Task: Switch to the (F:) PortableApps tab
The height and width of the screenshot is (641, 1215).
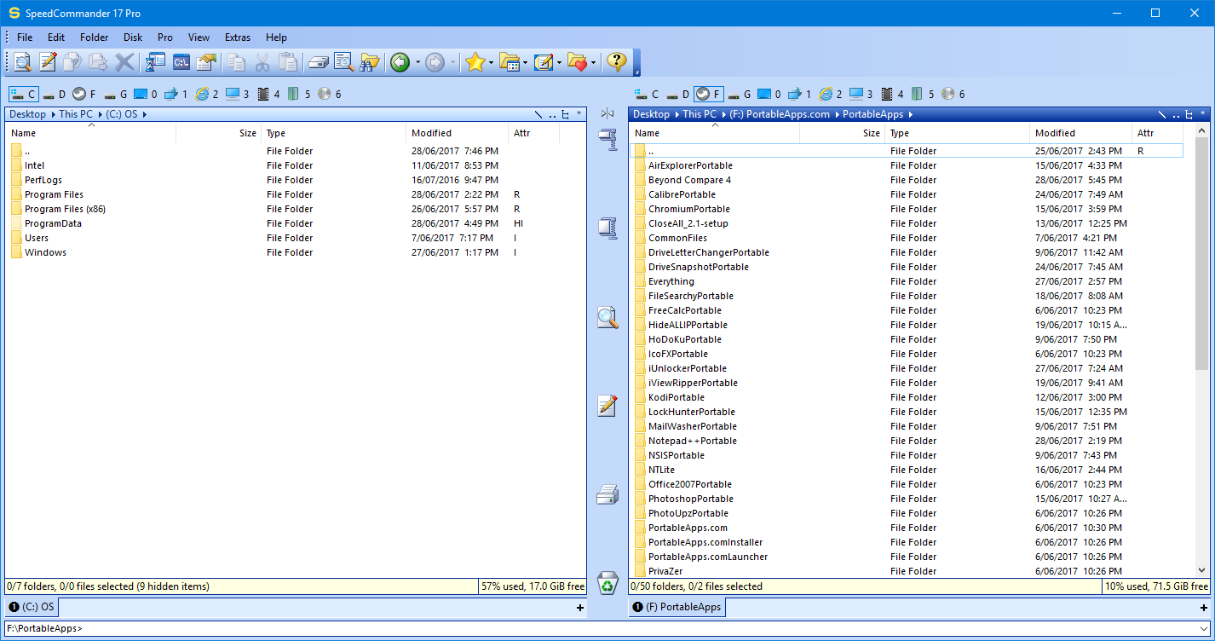Action: click(x=677, y=607)
